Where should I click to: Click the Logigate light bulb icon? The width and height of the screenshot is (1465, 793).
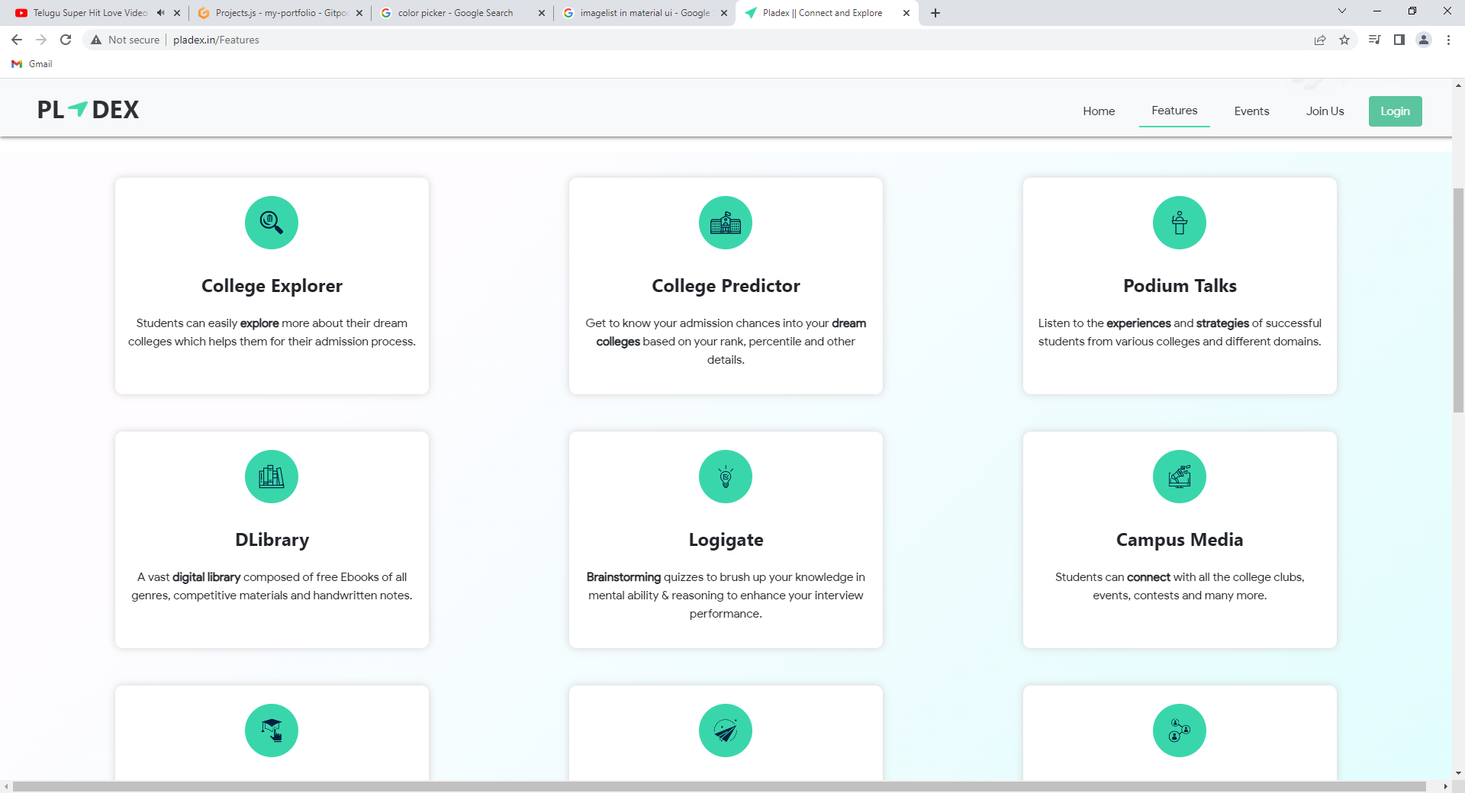tap(725, 477)
